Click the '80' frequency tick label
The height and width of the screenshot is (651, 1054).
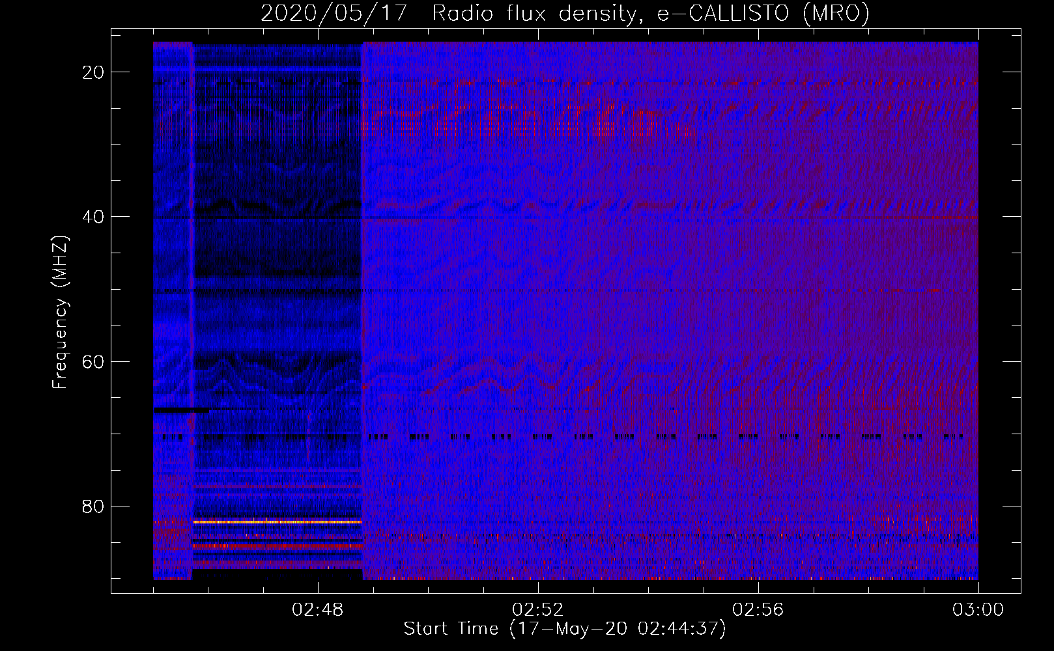[94, 506]
